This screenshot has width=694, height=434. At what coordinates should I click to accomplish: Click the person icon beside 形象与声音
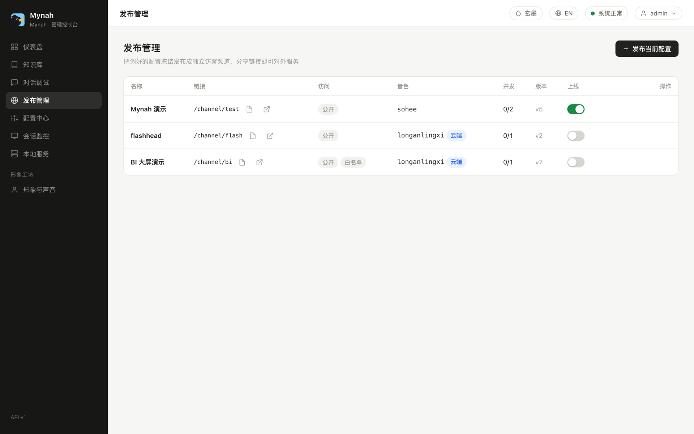tap(14, 190)
